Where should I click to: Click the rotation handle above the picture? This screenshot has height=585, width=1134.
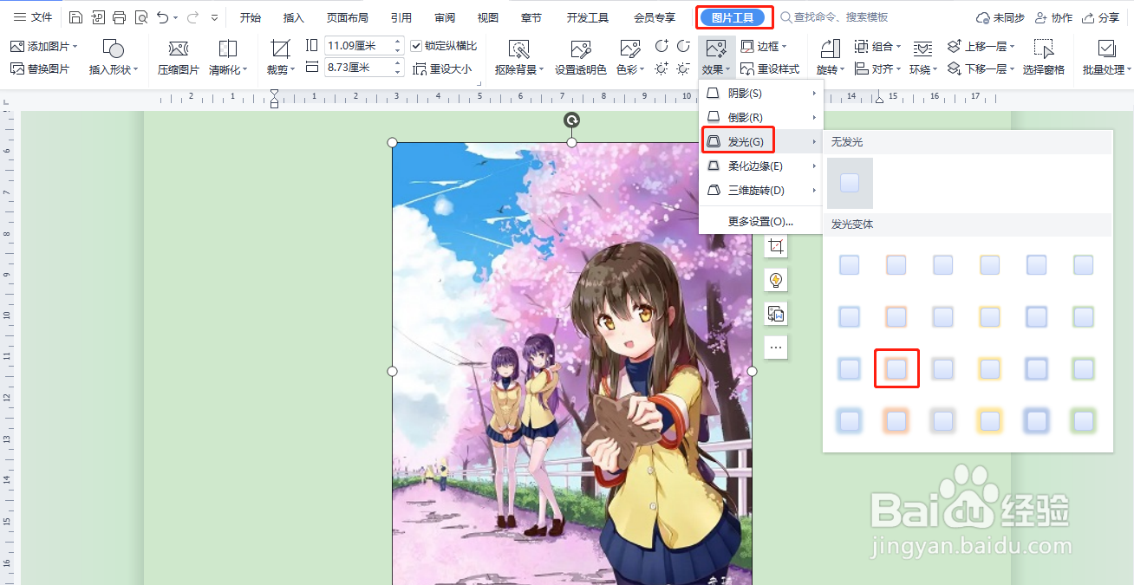tap(571, 120)
